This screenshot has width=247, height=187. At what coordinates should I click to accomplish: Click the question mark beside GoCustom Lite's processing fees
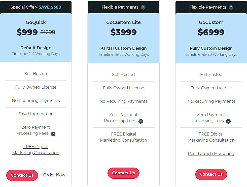point(141,121)
